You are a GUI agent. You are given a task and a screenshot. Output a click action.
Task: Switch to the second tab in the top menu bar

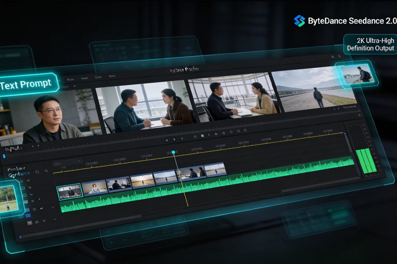(84, 78)
